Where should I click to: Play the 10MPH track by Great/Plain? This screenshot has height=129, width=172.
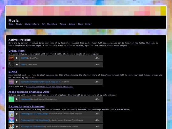(17, 58)
